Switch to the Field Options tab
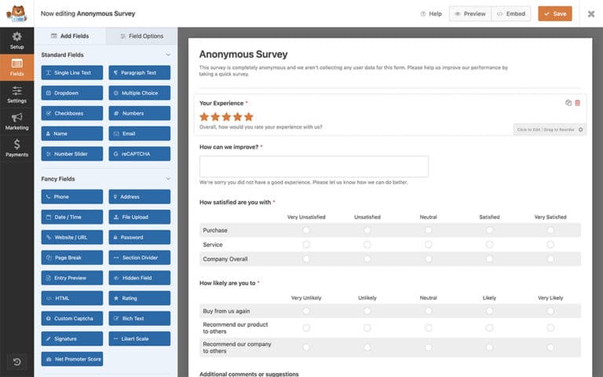The image size is (603, 377). [142, 36]
